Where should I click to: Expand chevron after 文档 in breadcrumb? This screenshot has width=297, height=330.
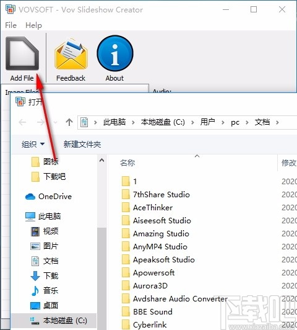[x=277, y=122]
